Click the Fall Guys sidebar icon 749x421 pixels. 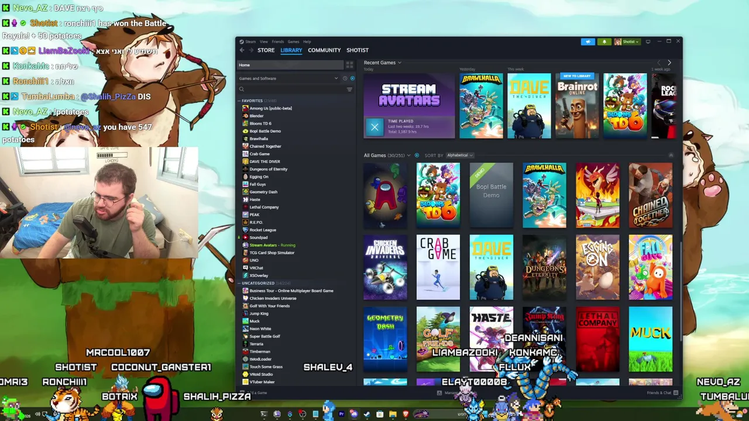click(x=245, y=184)
